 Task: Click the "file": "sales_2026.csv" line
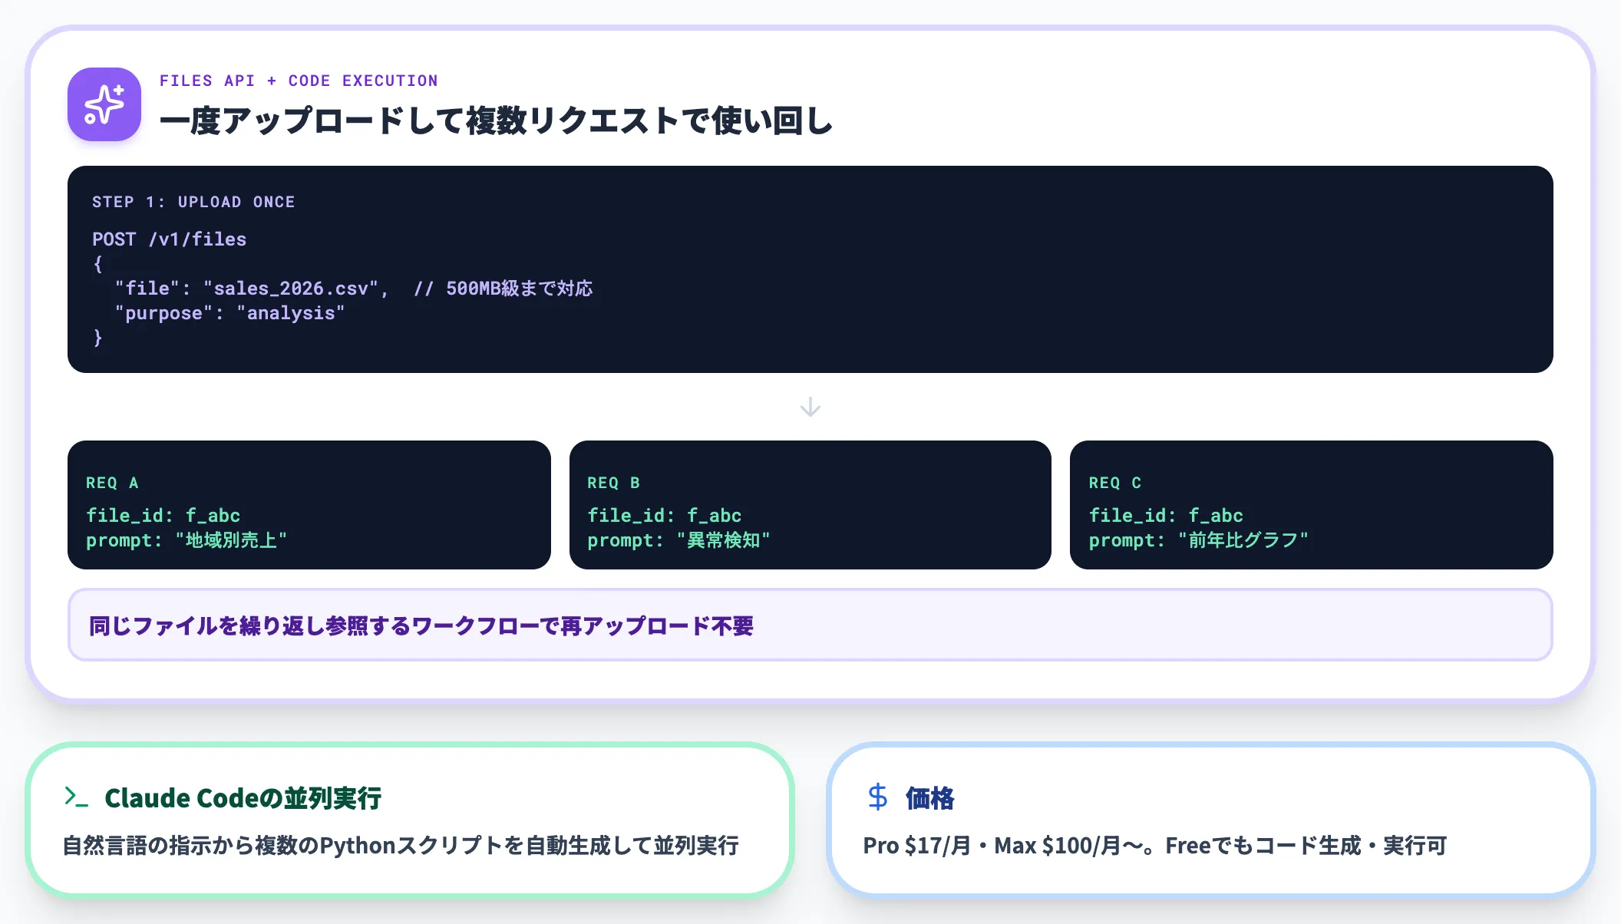(x=252, y=289)
